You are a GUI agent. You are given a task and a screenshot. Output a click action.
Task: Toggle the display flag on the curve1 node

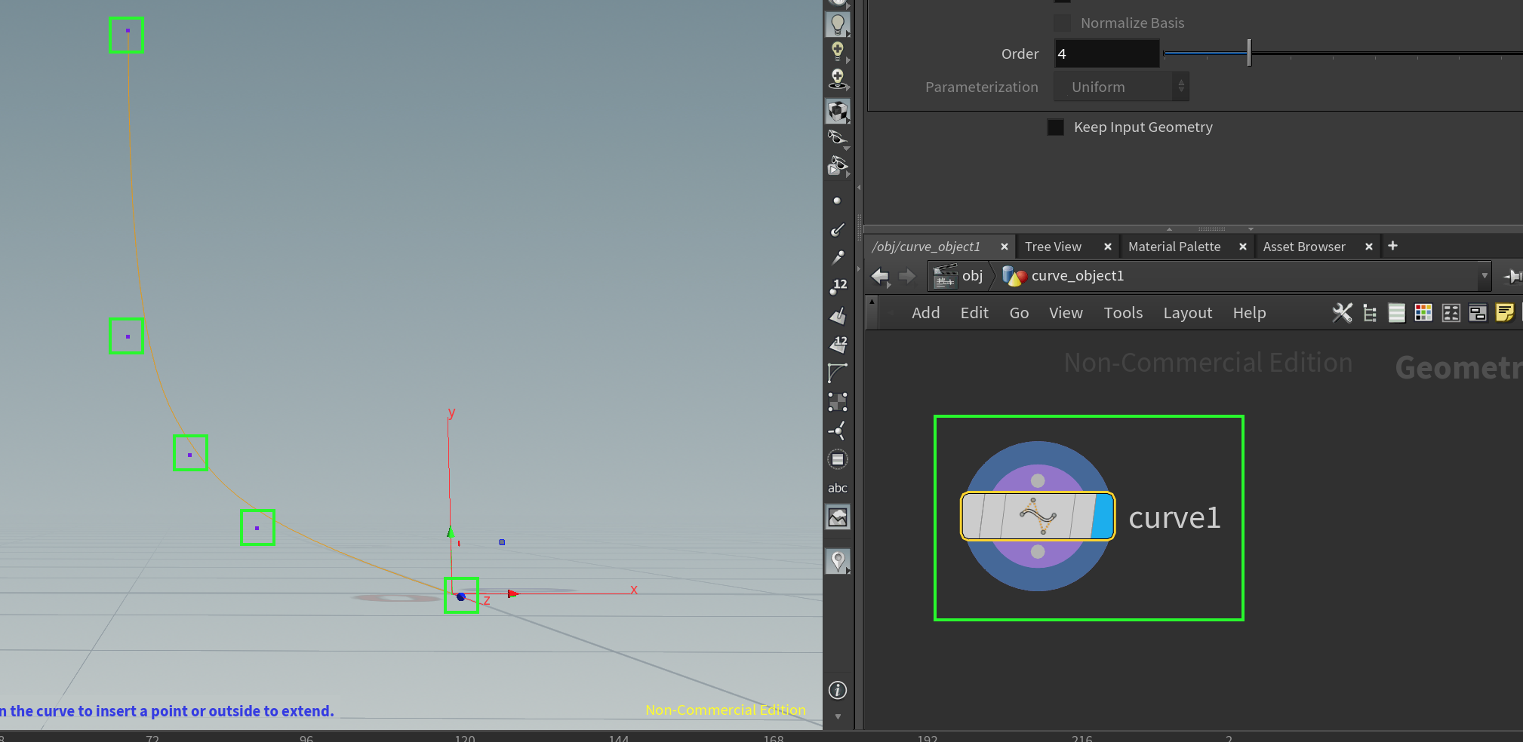pos(1103,517)
